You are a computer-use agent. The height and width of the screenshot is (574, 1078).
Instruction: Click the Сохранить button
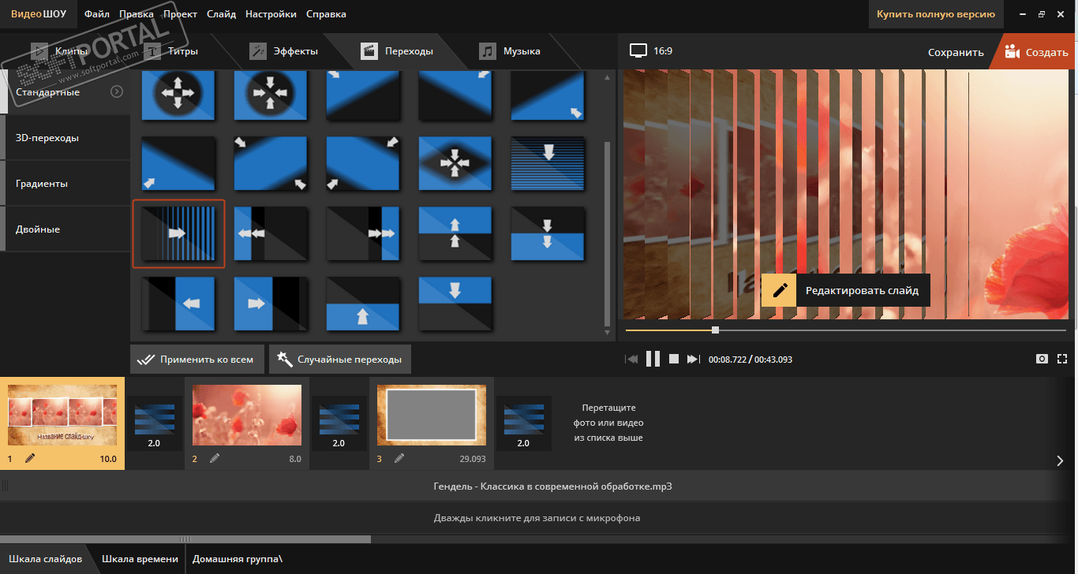click(x=956, y=52)
